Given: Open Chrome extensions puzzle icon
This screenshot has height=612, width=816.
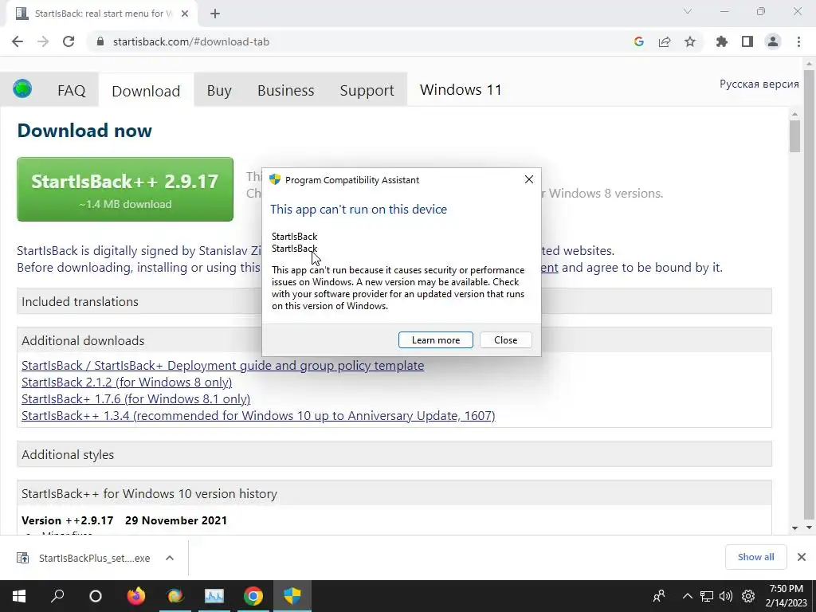Looking at the screenshot, I should pos(721,41).
